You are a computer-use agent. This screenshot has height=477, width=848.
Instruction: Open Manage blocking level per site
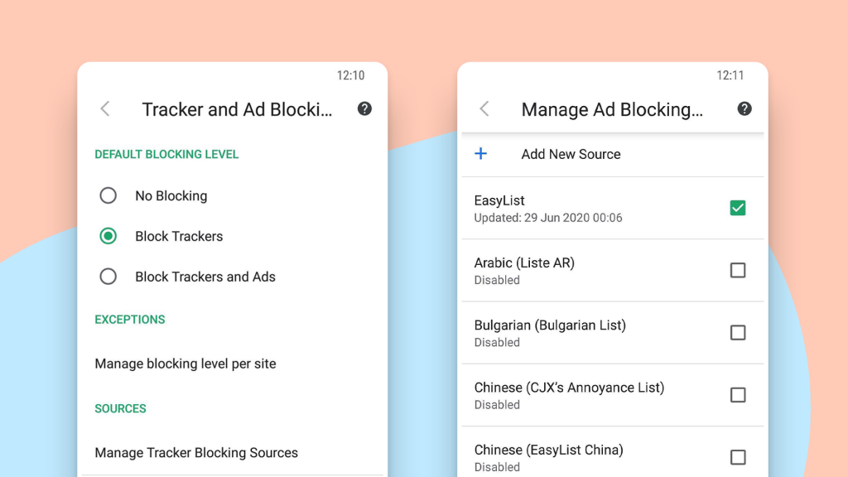pyautogui.click(x=185, y=364)
